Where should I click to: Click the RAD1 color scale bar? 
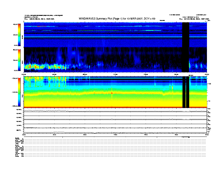tap(19, 60)
